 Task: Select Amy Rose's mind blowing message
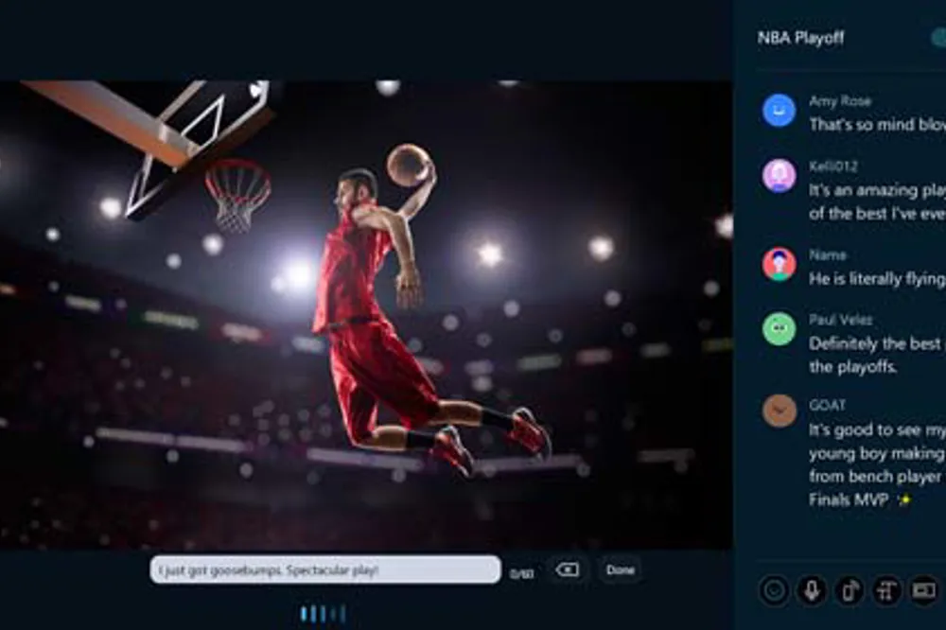pyautogui.click(x=876, y=125)
